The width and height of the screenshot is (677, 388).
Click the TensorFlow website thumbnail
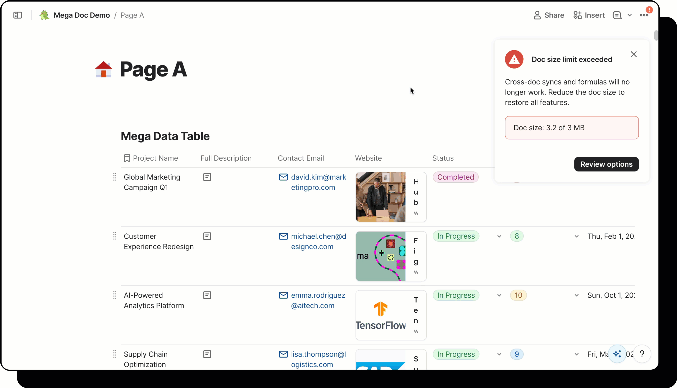coord(381,315)
